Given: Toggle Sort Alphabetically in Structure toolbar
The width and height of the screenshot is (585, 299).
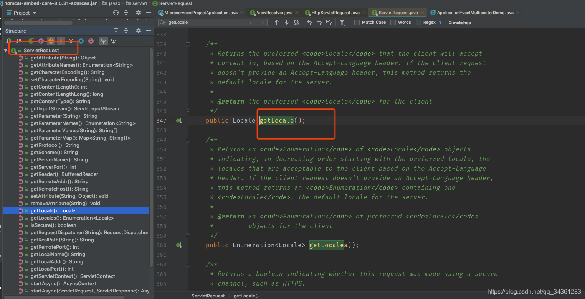Looking at the screenshot, I should (x=18, y=41).
